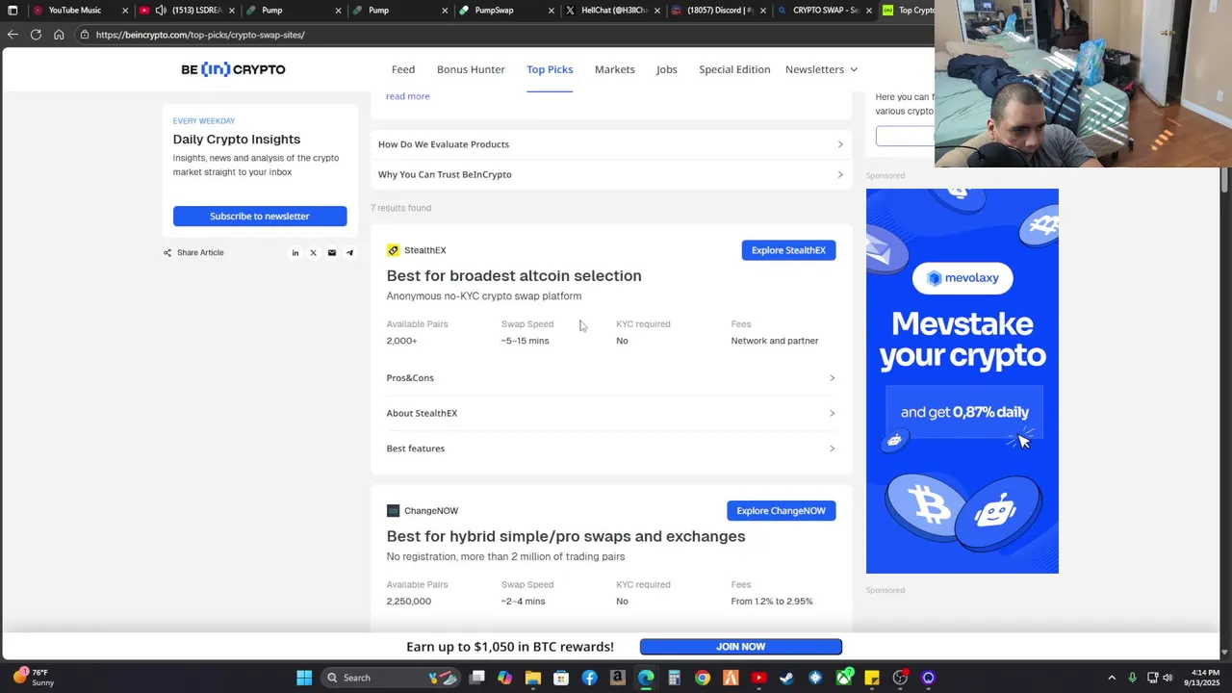Click Explore StealthEX button
The height and width of the screenshot is (693, 1232).
788,250
